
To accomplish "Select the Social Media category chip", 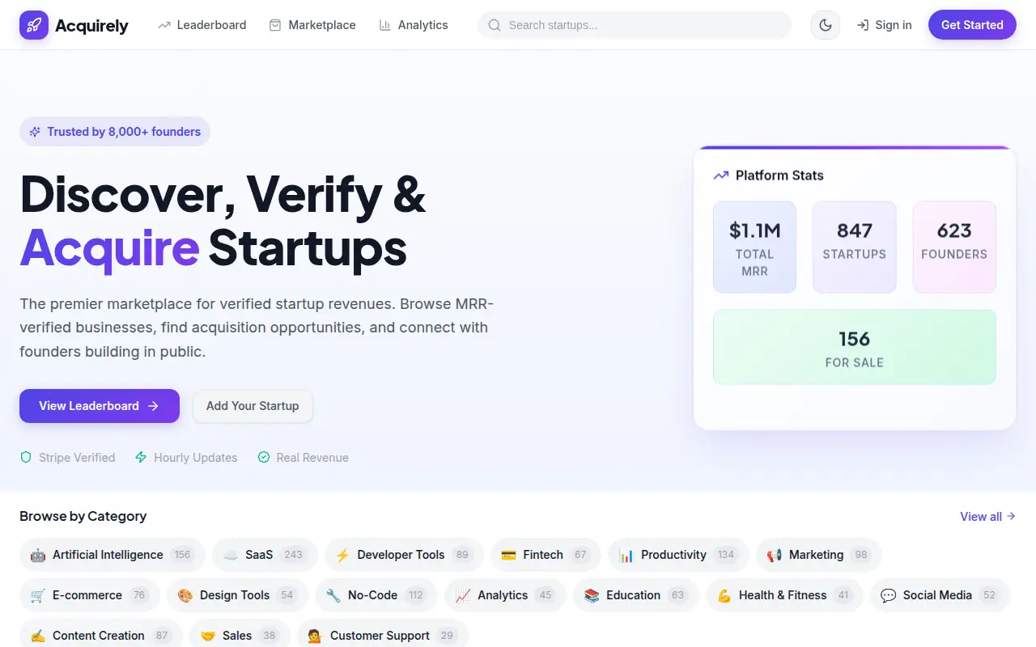I will pos(940,595).
